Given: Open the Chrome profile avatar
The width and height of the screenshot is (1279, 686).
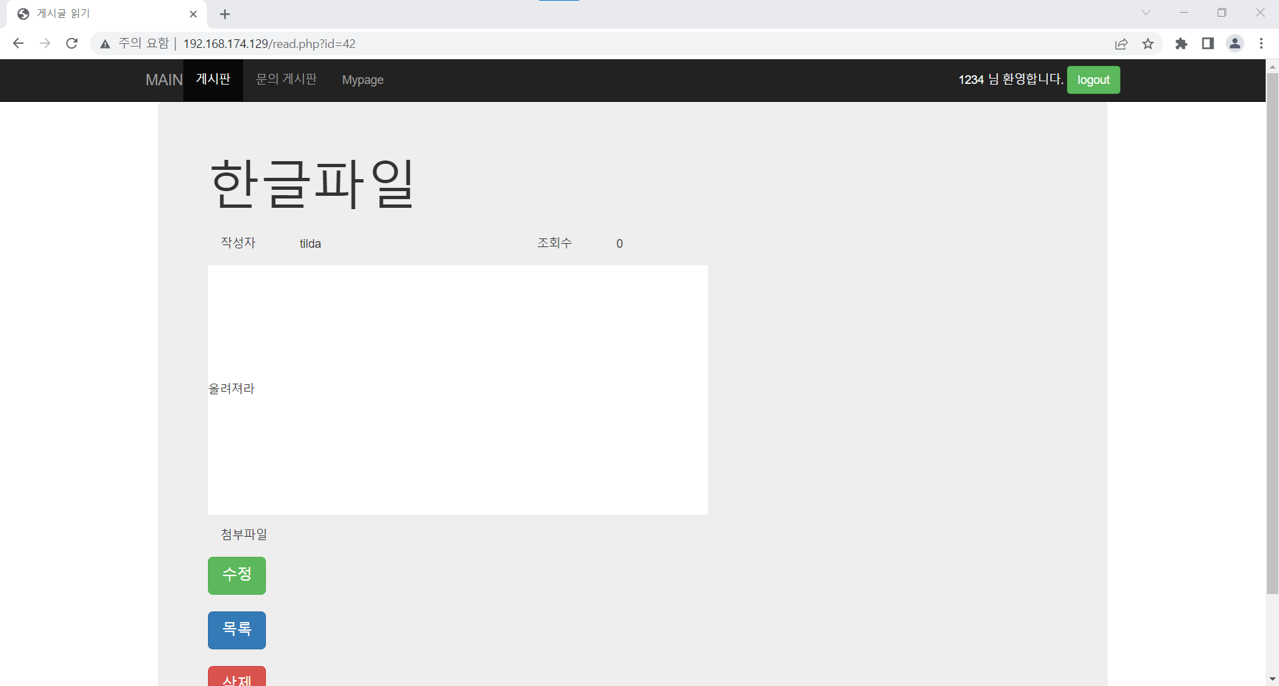Looking at the screenshot, I should pyautogui.click(x=1235, y=43).
